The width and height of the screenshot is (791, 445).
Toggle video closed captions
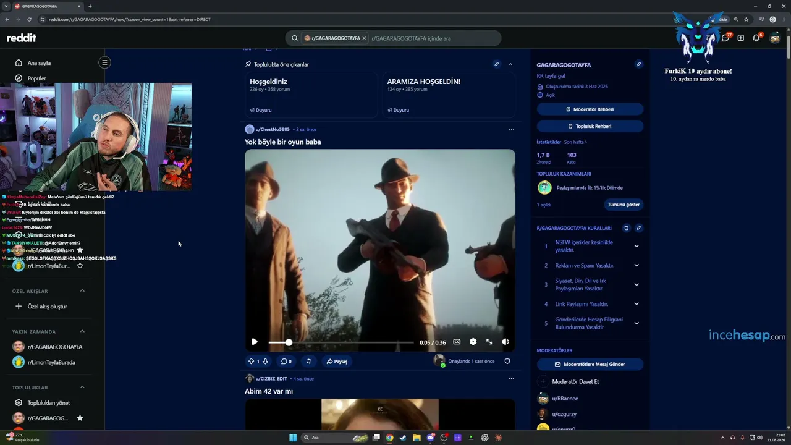tap(457, 342)
